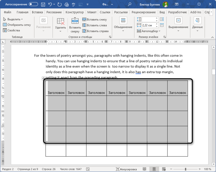
Task: Redo the last action
Action: pyautogui.click(x=59, y=4)
